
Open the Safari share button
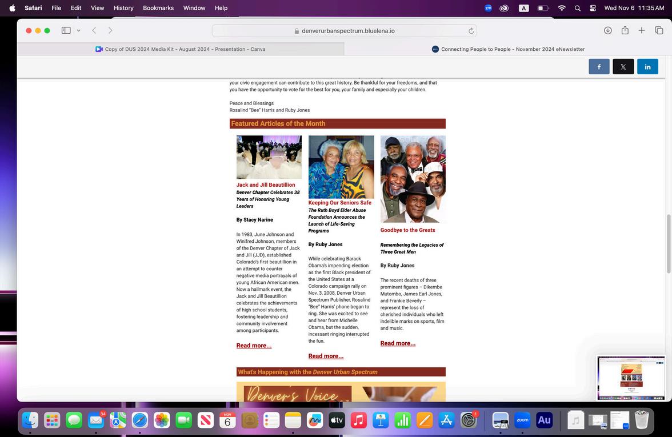click(x=625, y=30)
